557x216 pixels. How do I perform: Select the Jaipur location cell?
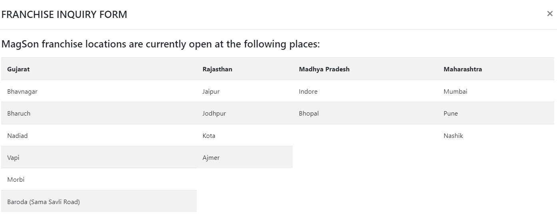(245, 91)
